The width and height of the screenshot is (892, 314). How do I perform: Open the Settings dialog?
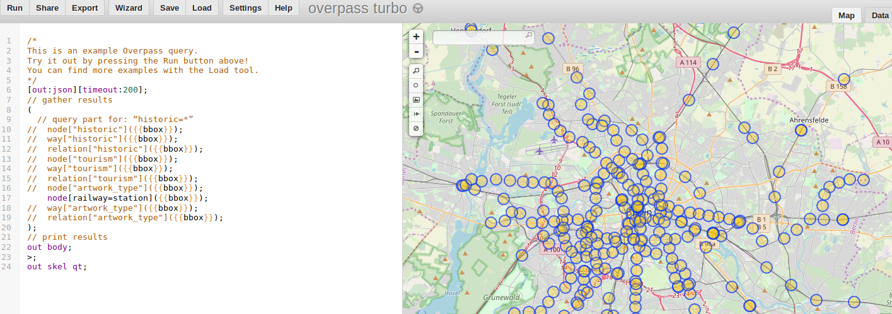coord(245,8)
